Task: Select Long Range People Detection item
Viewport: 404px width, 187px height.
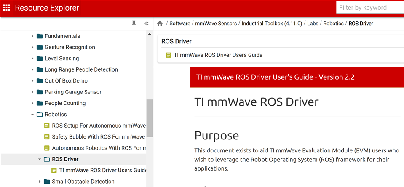Action: 81,69
